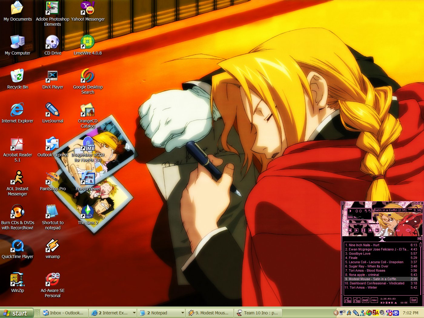
Task: Toggle Winamp equalizer window
Action: point(398,230)
